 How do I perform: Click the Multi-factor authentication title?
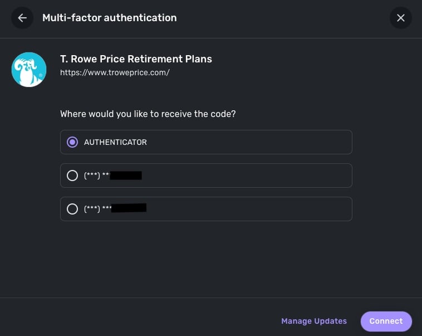pos(110,18)
